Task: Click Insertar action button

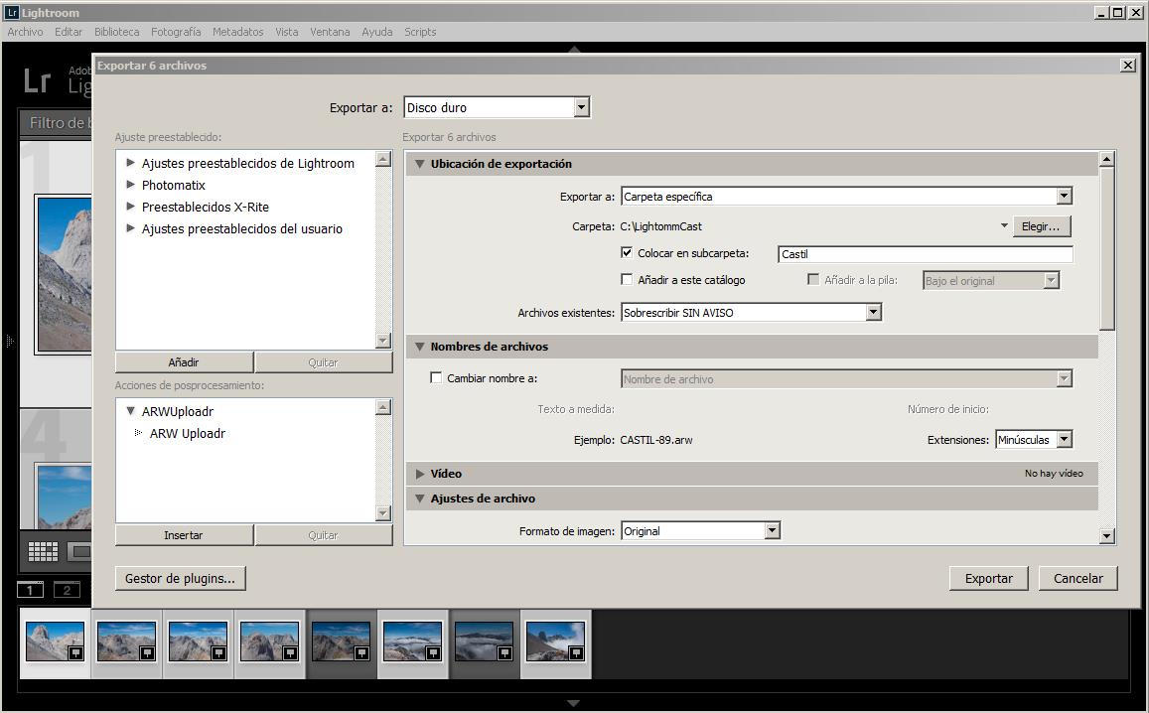Action: tap(184, 535)
